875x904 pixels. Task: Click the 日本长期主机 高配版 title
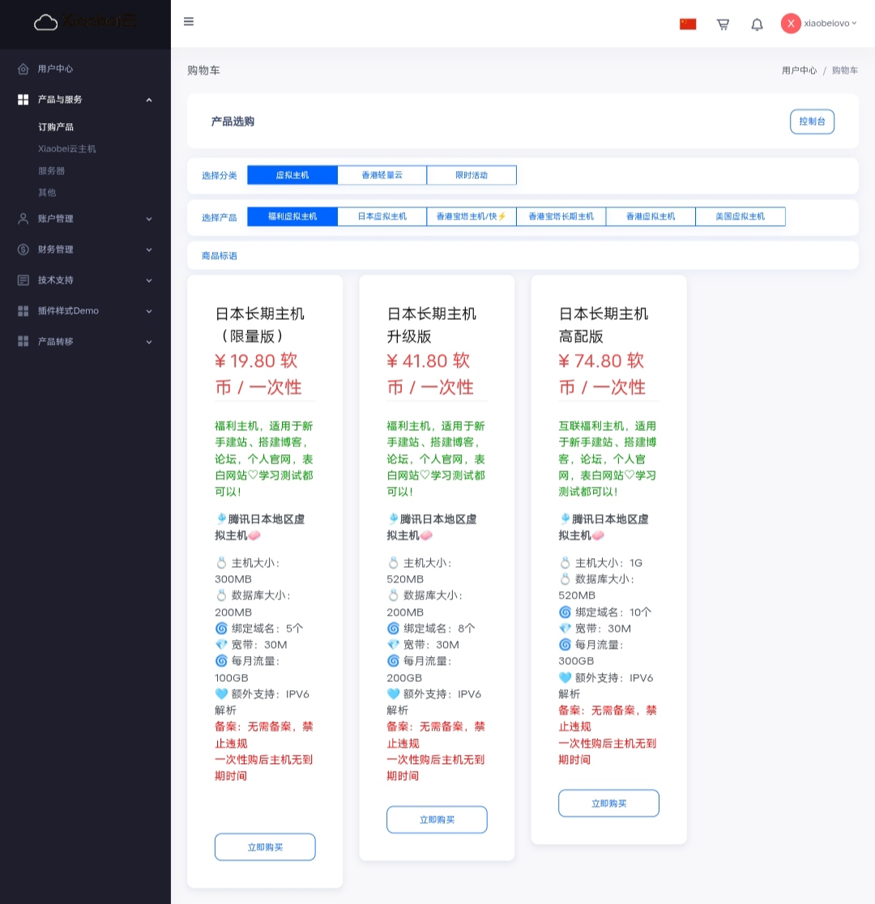click(604, 325)
